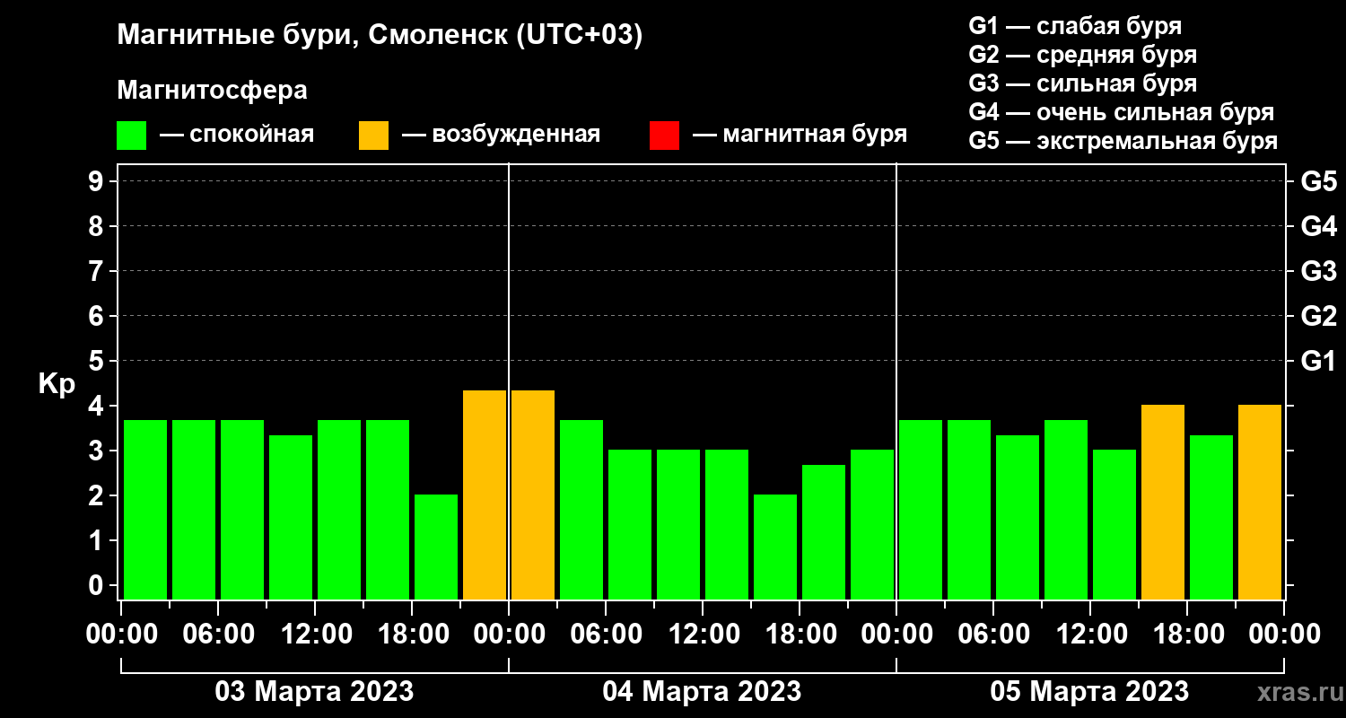Click the orange bar at 15:00 on March 5
The width and height of the screenshot is (1346, 718).
point(1163,502)
